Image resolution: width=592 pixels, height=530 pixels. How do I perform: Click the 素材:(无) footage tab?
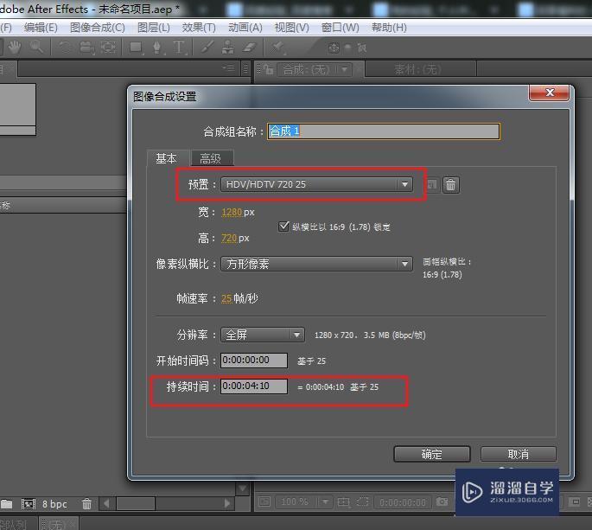(417, 69)
